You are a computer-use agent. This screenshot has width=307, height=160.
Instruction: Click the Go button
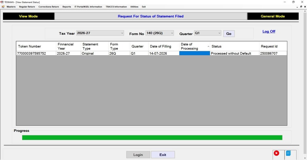tap(229, 34)
